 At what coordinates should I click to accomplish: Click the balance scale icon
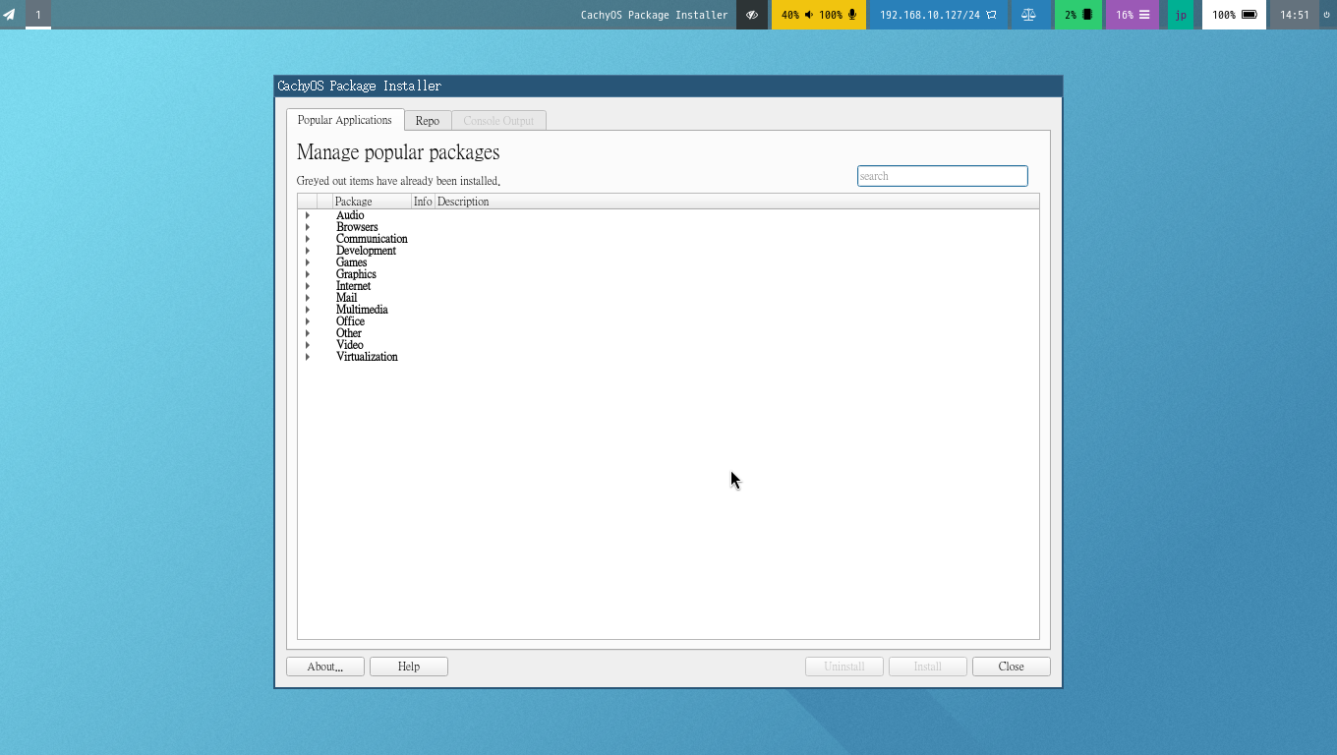1029,15
